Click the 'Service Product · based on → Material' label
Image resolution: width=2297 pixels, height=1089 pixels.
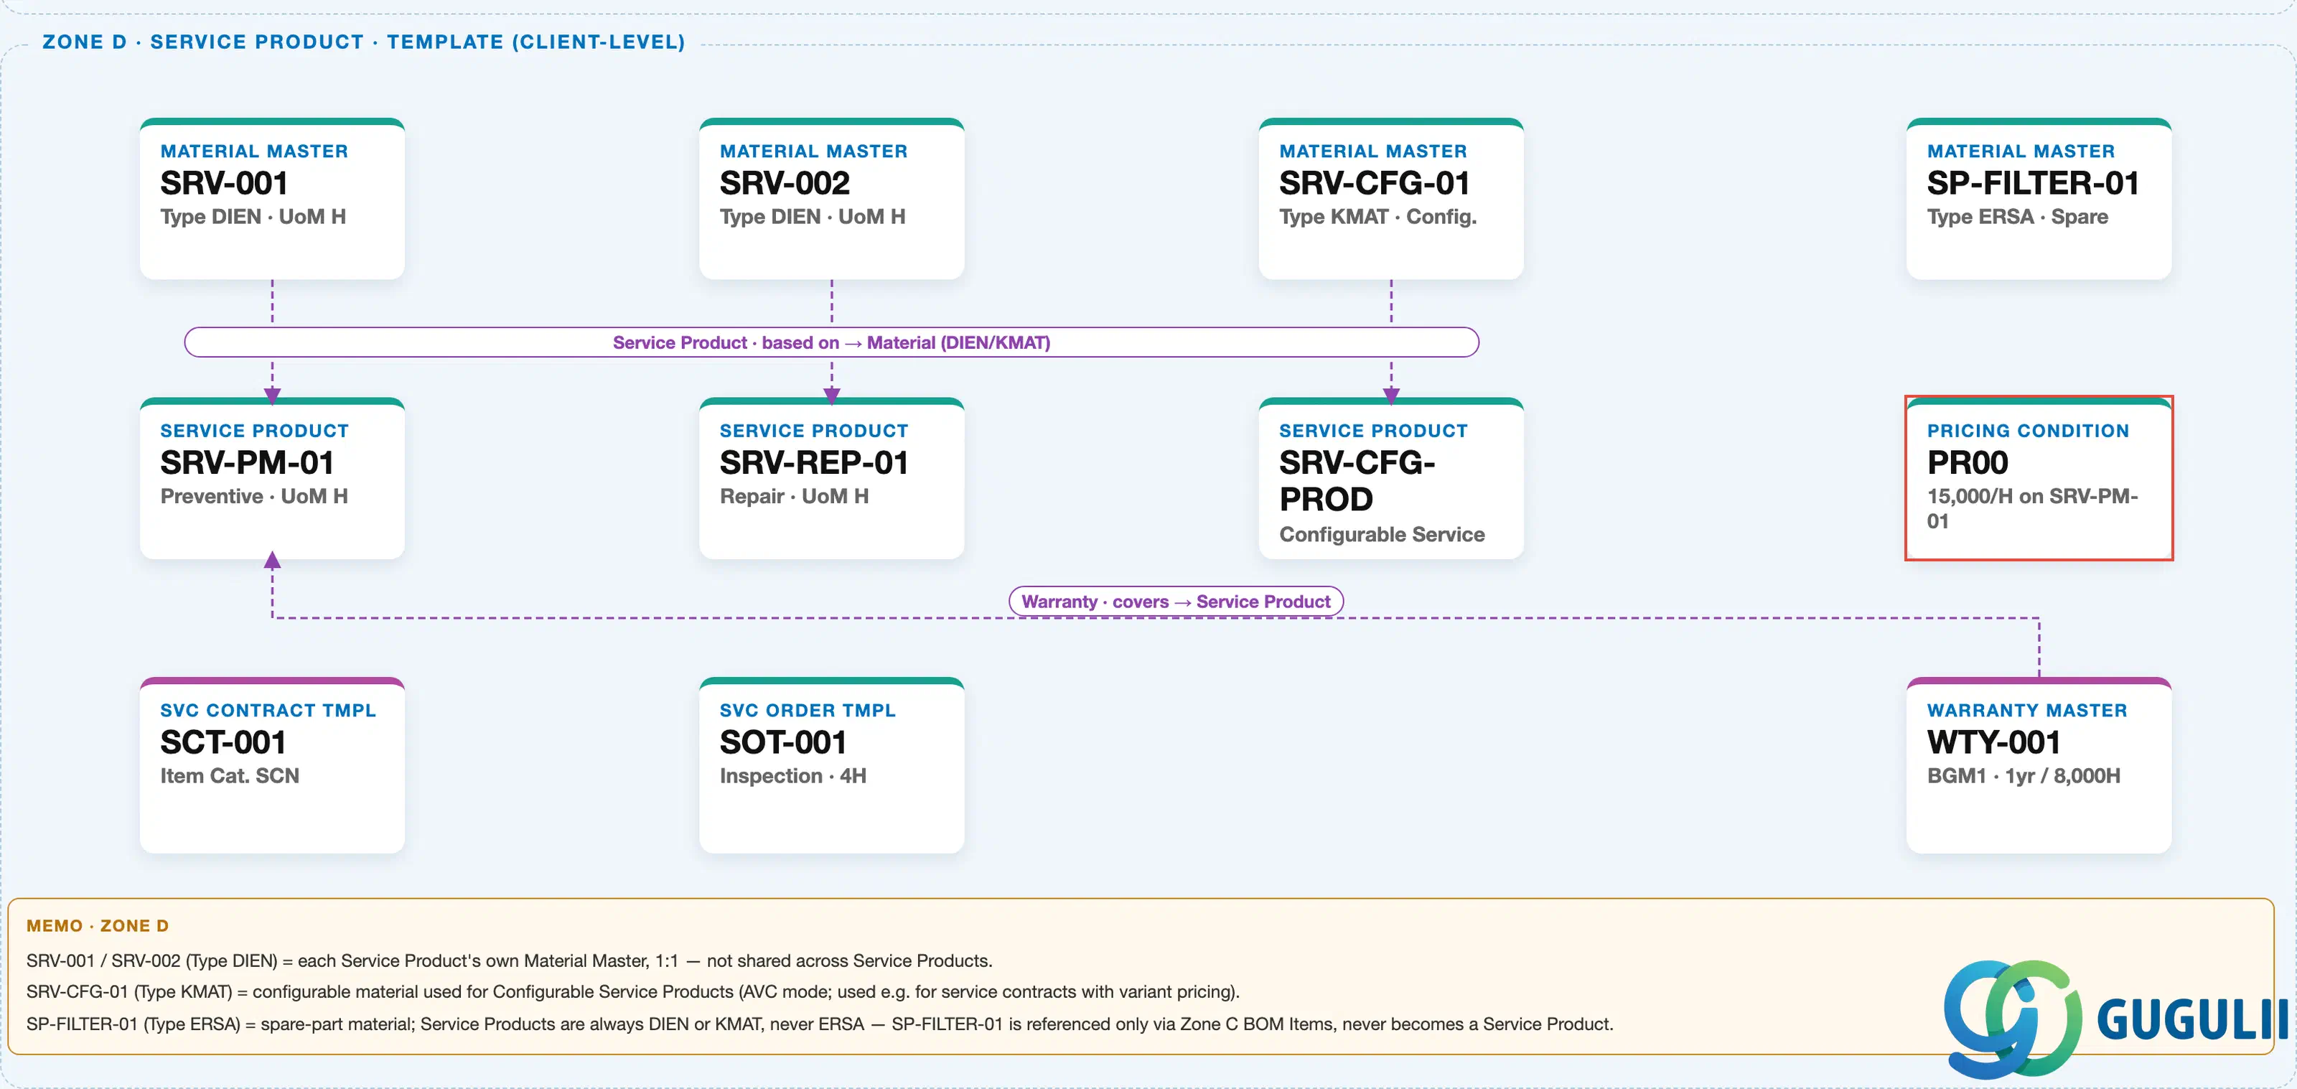831,342
